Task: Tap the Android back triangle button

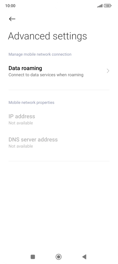Action: click(x=84, y=257)
